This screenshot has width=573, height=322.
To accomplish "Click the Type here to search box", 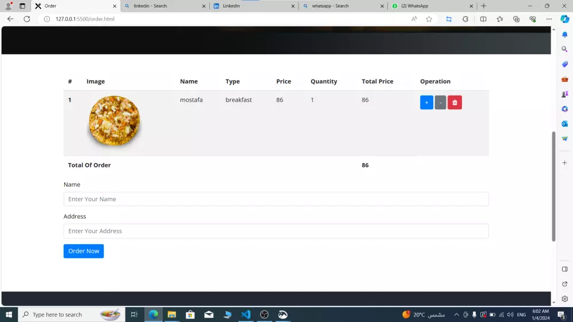I will coord(71,315).
